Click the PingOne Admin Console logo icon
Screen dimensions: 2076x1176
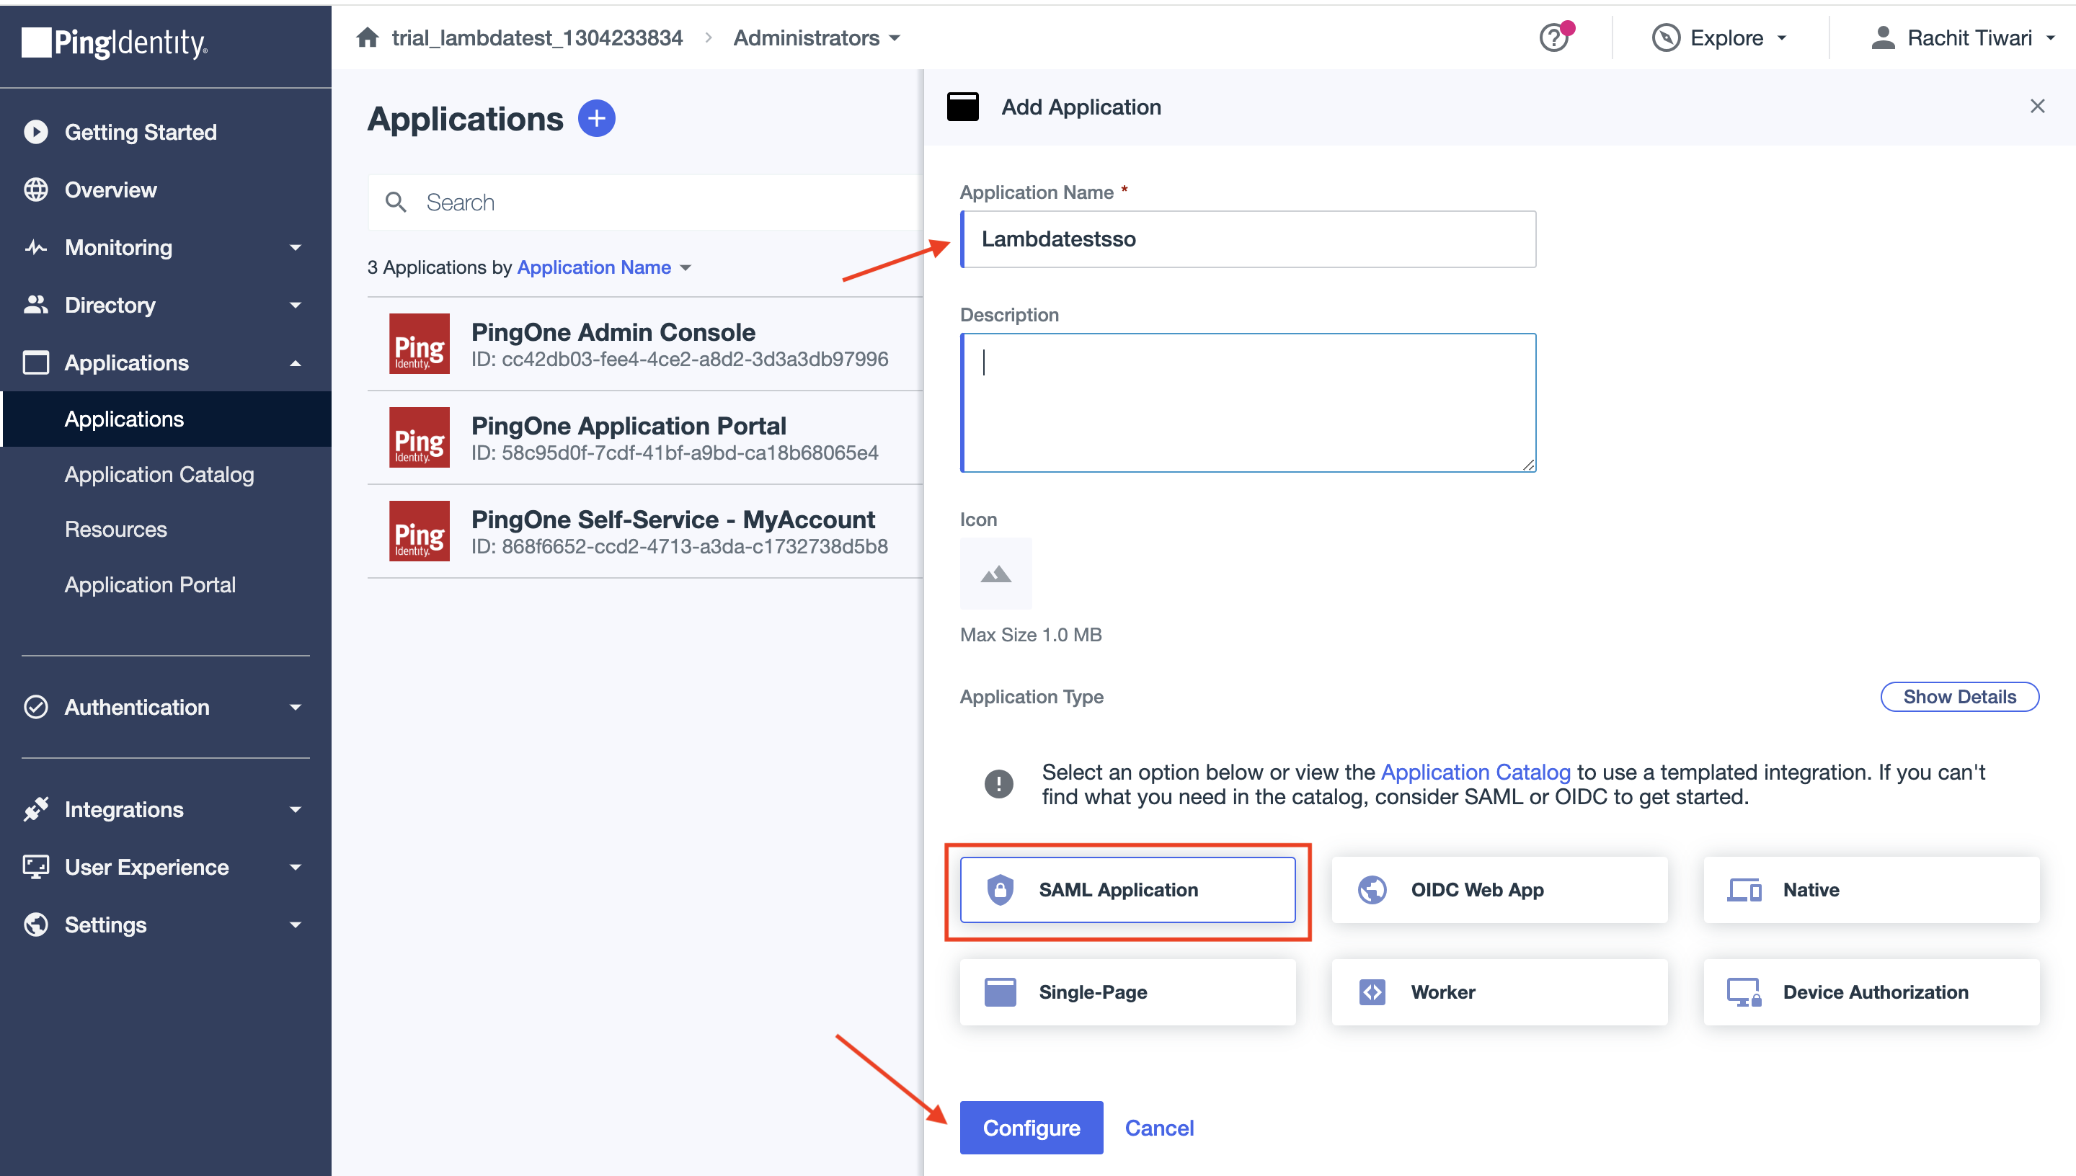(x=418, y=344)
